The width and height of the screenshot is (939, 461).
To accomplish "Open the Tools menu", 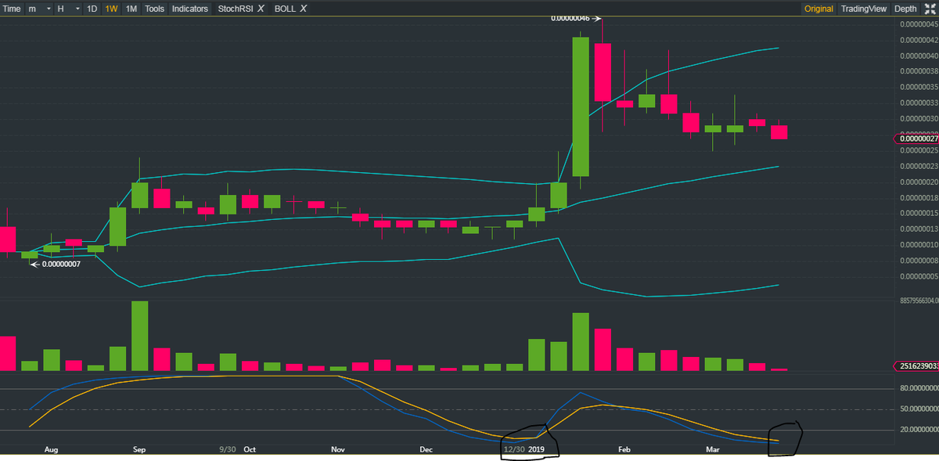I will 153,9.
